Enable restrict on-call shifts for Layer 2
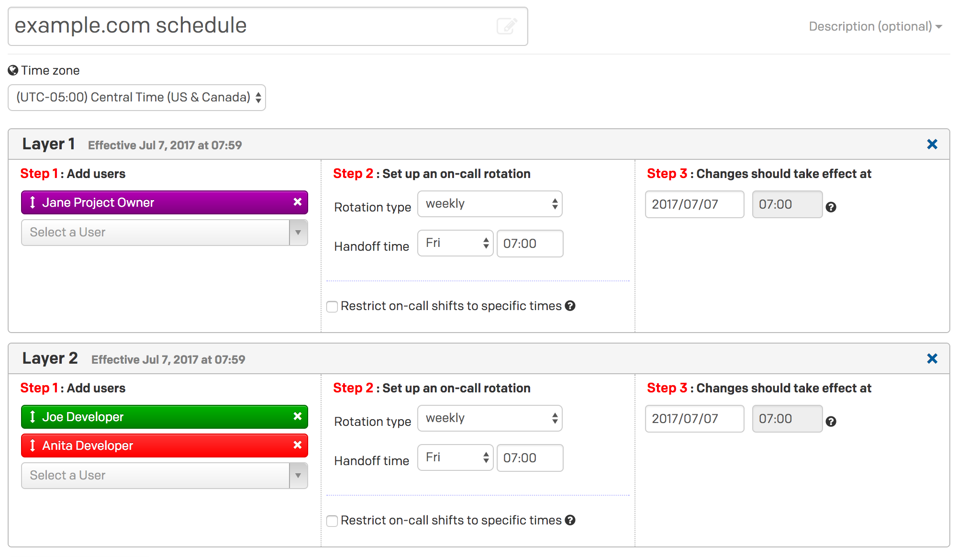This screenshot has height=557, width=957. pos(332,521)
